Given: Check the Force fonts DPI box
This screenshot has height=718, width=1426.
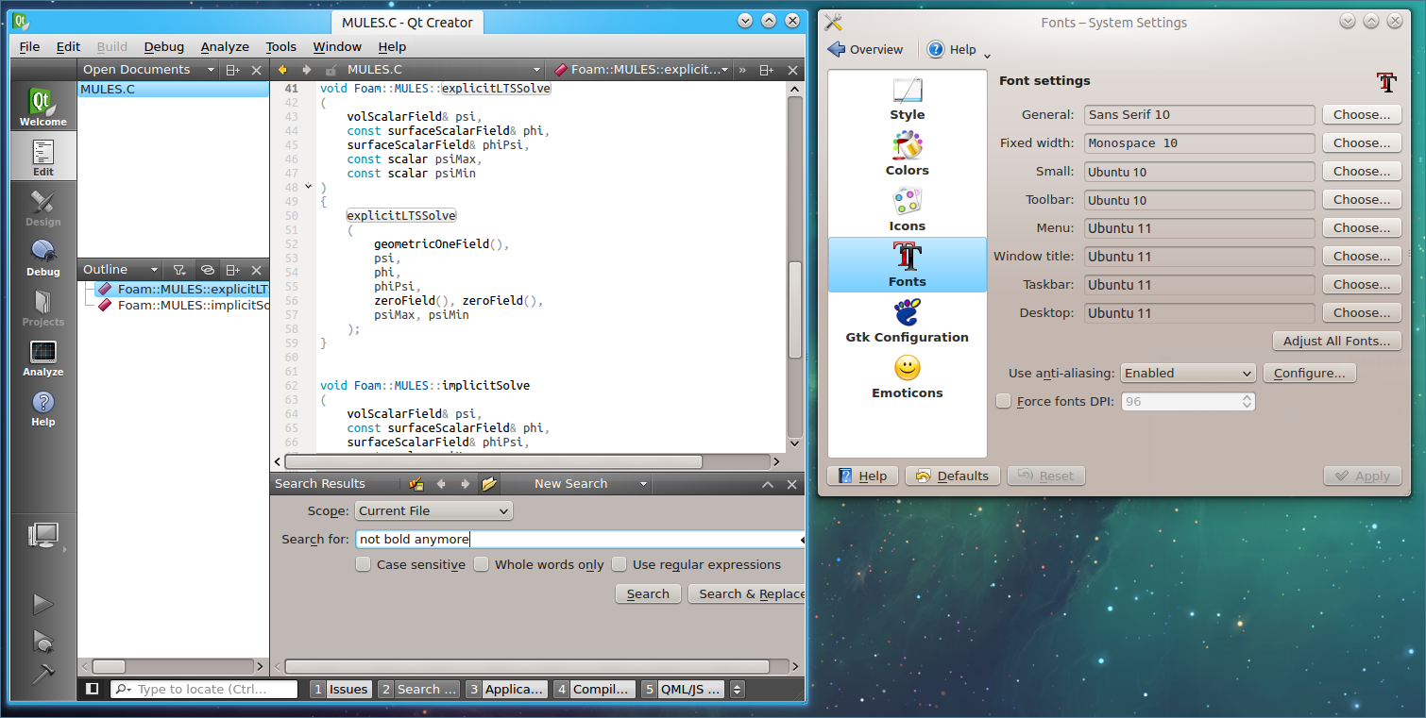Looking at the screenshot, I should [1004, 401].
